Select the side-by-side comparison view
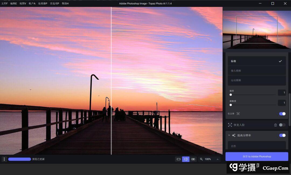Viewport: 291px width, 175px height. click(x=193, y=159)
